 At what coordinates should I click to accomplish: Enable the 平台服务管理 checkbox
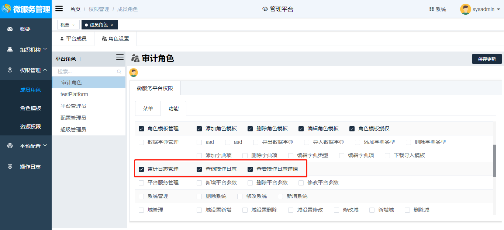pyautogui.click(x=141, y=183)
